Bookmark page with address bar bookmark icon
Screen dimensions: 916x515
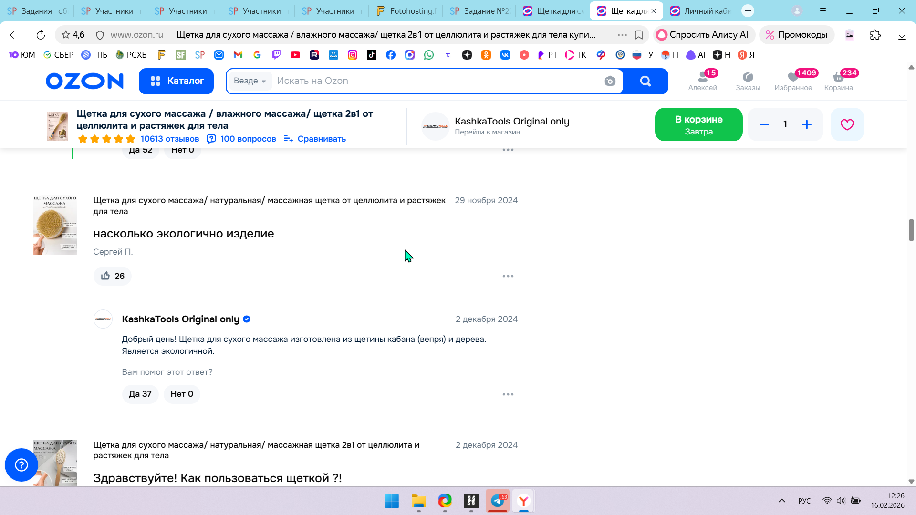pos(639,35)
